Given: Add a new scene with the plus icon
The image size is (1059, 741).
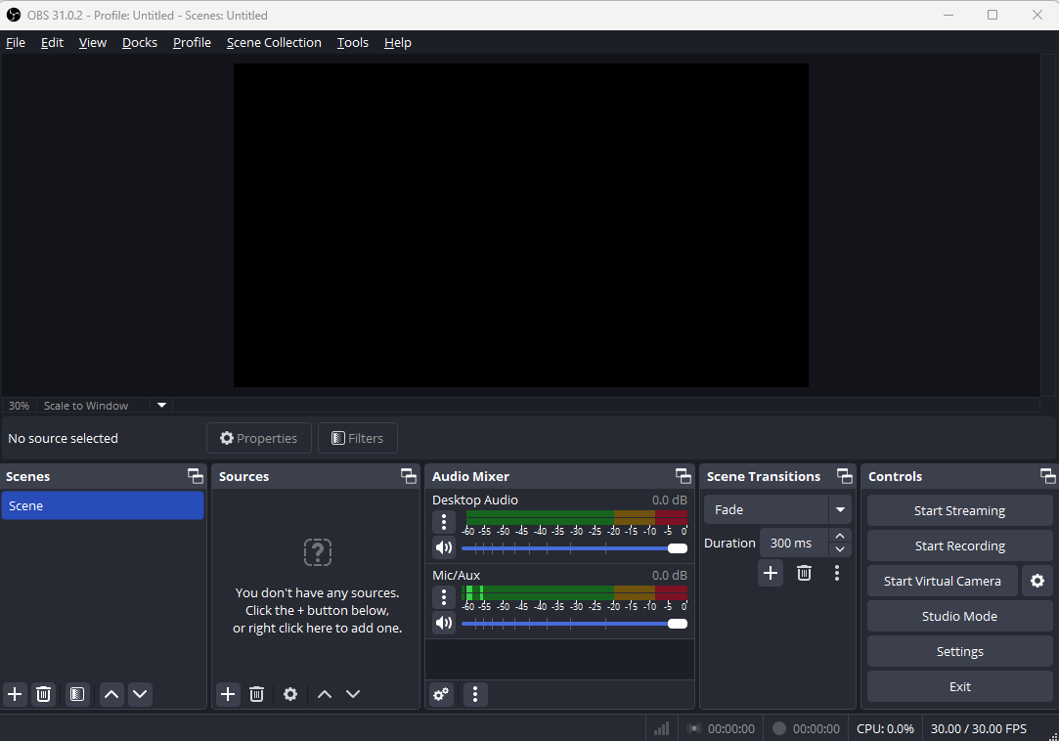Looking at the screenshot, I should coord(15,694).
